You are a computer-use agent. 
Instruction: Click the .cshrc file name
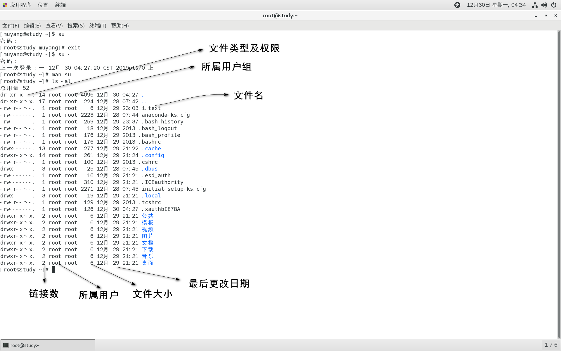(x=148, y=162)
